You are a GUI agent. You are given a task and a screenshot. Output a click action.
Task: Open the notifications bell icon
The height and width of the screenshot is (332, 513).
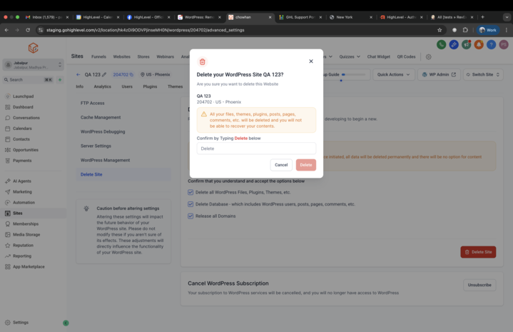tap(479, 45)
